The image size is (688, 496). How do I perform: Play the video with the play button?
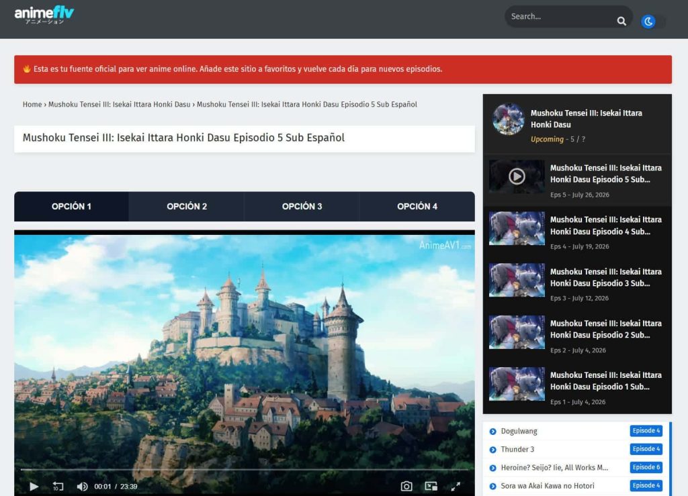point(34,487)
